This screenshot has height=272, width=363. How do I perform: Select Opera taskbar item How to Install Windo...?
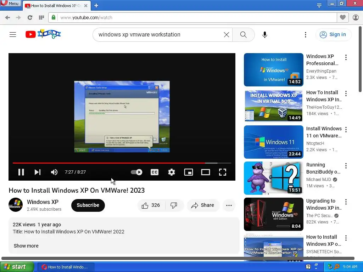(66, 267)
